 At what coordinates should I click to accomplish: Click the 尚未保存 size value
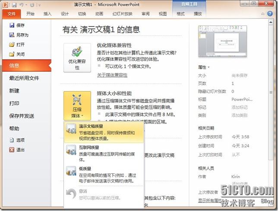240,76
